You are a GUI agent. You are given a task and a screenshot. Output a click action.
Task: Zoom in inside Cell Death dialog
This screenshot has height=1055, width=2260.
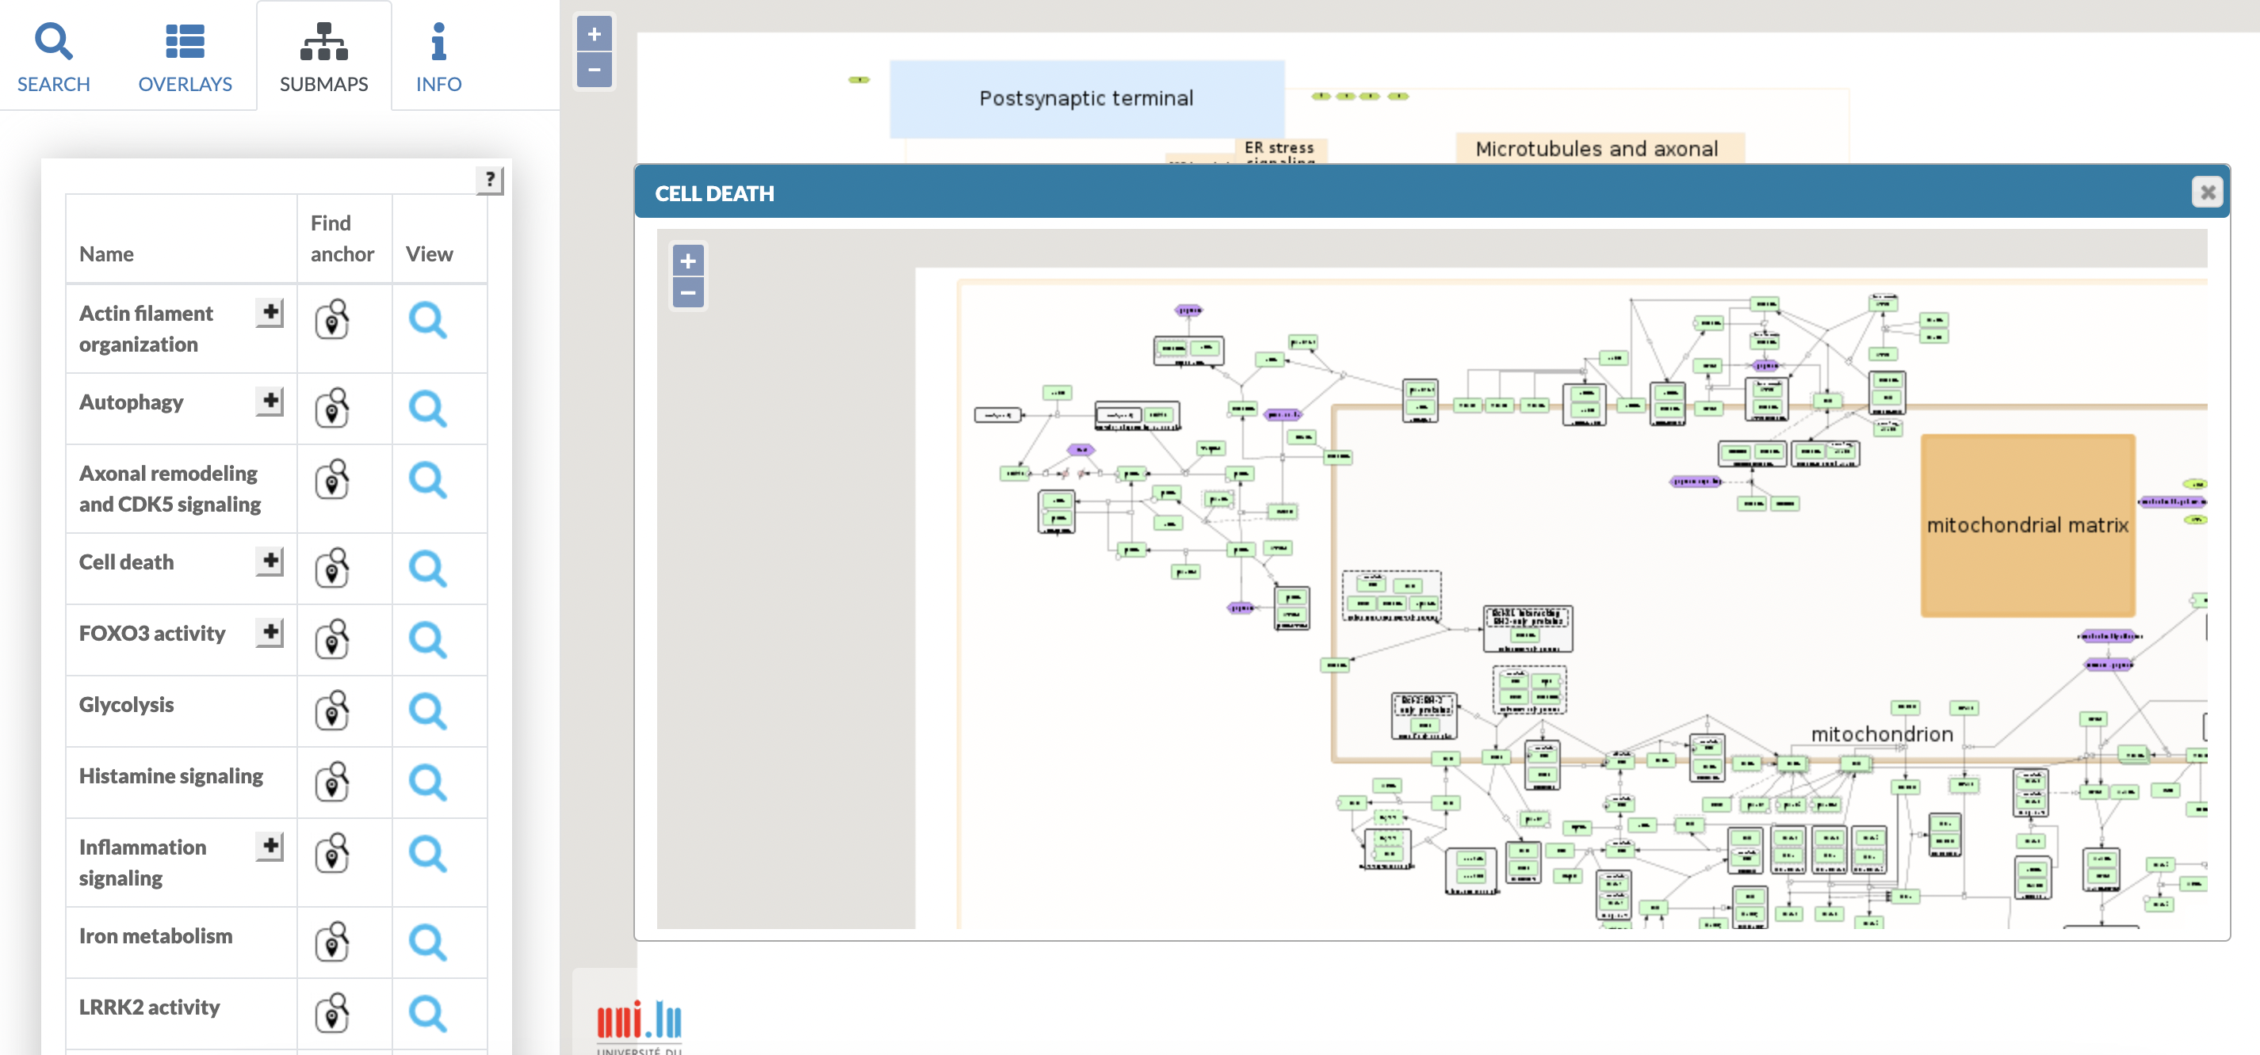(688, 261)
